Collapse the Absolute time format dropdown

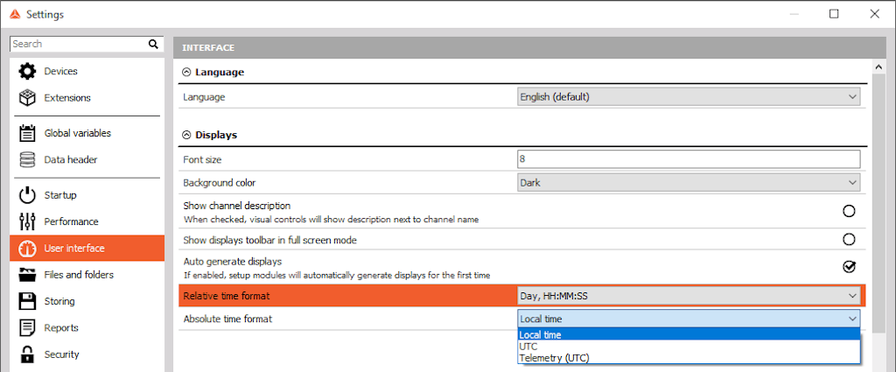[689, 319]
